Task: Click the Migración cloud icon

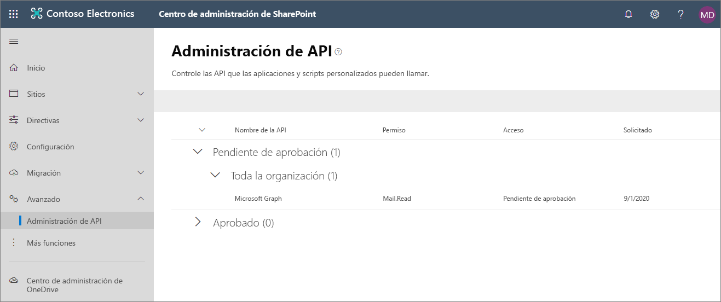Action: pyautogui.click(x=14, y=173)
